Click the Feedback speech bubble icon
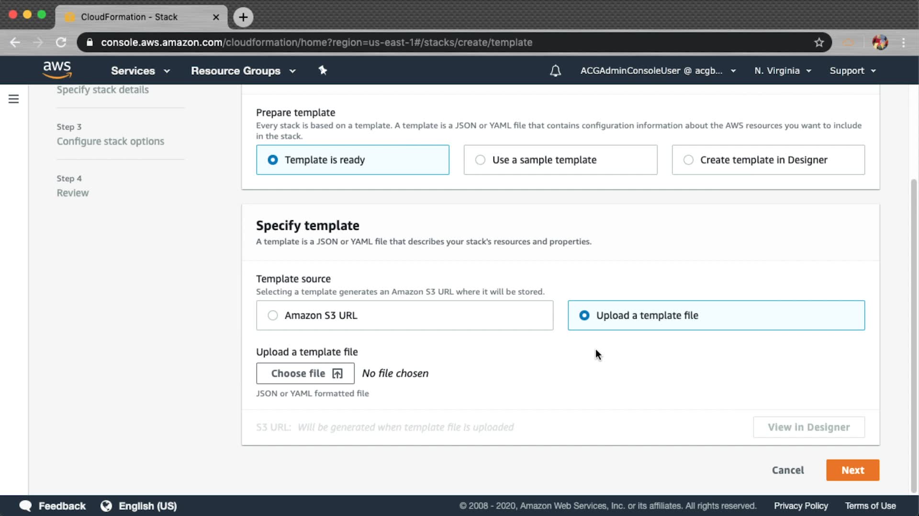This screenshot has width=919, height=516. [25, 506]
